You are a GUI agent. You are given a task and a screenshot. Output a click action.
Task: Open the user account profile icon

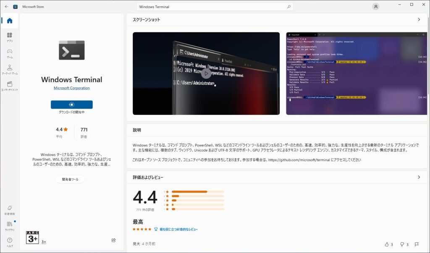[x=376, y=7]
